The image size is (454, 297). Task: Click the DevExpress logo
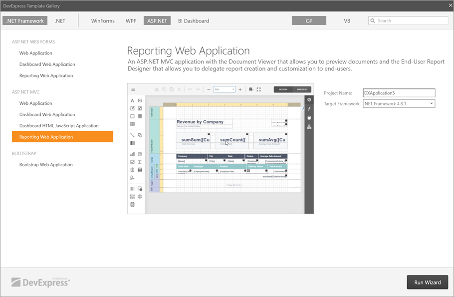40,282
